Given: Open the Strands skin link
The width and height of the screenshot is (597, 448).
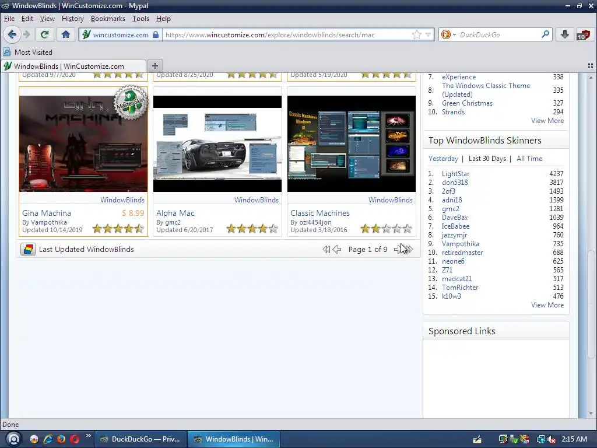Looking at the screenshot, I should point(453,112).
